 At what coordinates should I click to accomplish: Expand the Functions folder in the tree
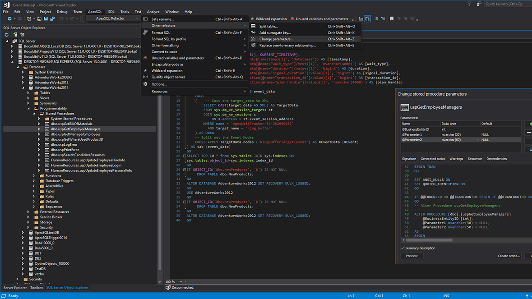(x=34, y=176)
